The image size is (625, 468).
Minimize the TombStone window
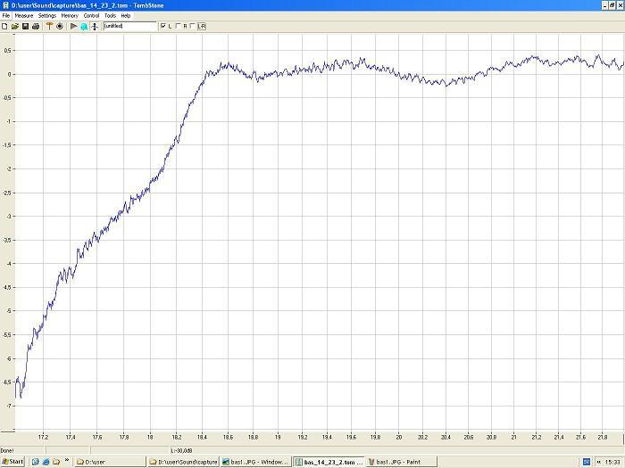[605, 5]
